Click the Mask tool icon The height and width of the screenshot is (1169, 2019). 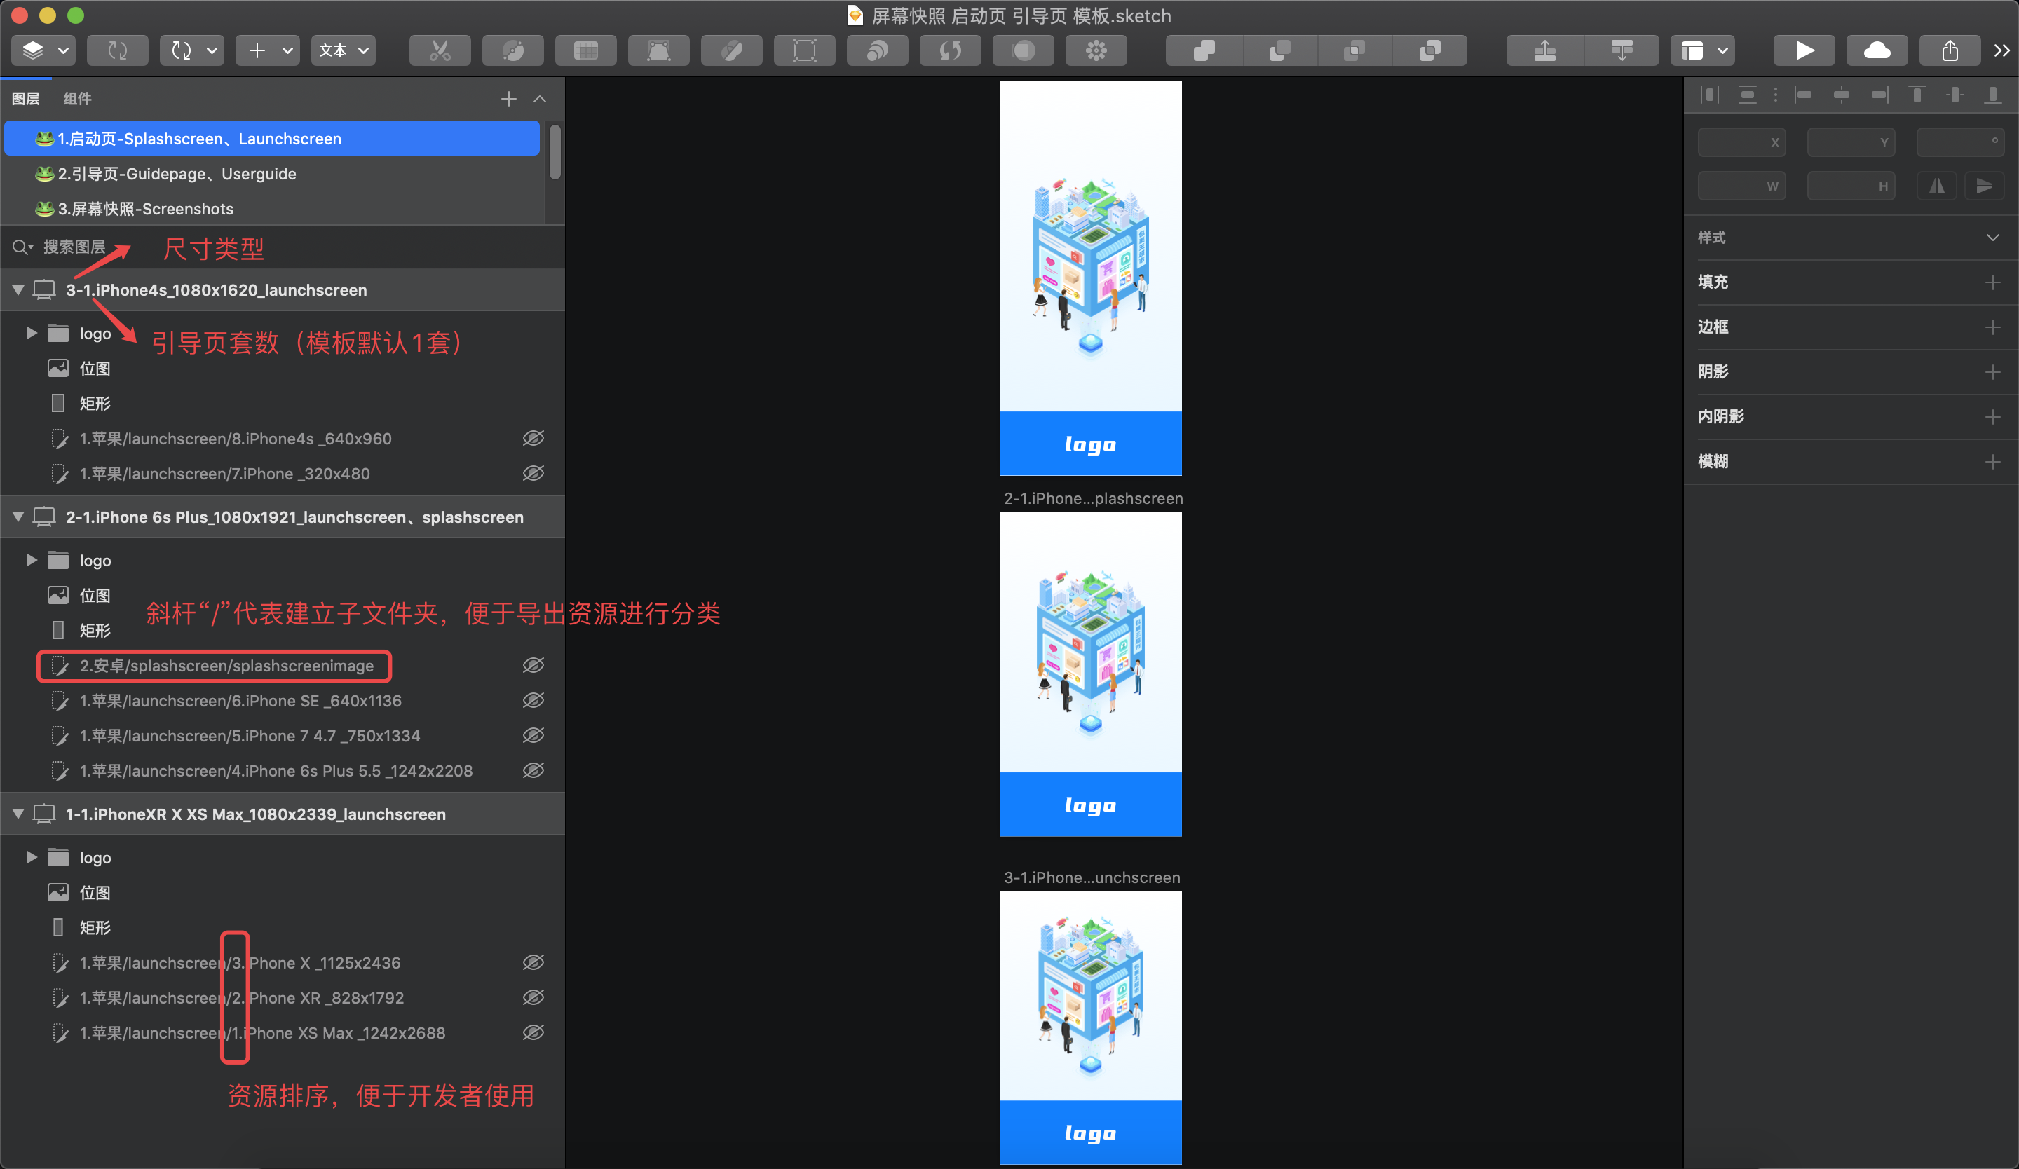(x=1023, y=51)
